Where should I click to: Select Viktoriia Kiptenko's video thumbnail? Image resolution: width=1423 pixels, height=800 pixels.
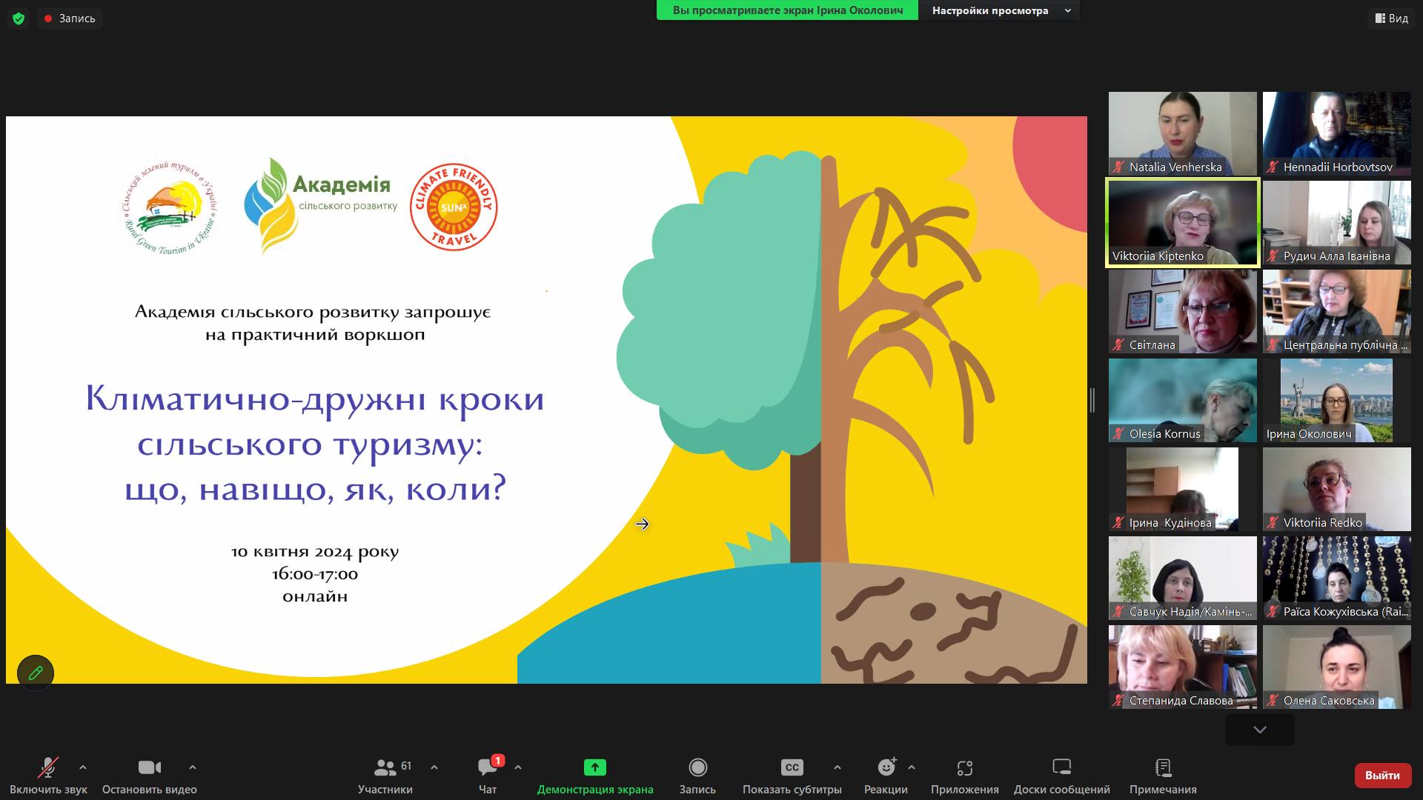[1182, 222]
